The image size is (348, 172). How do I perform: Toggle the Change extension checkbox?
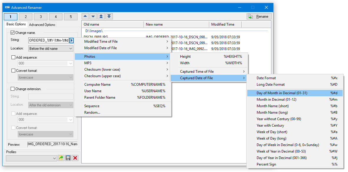(x=13, y=89)
